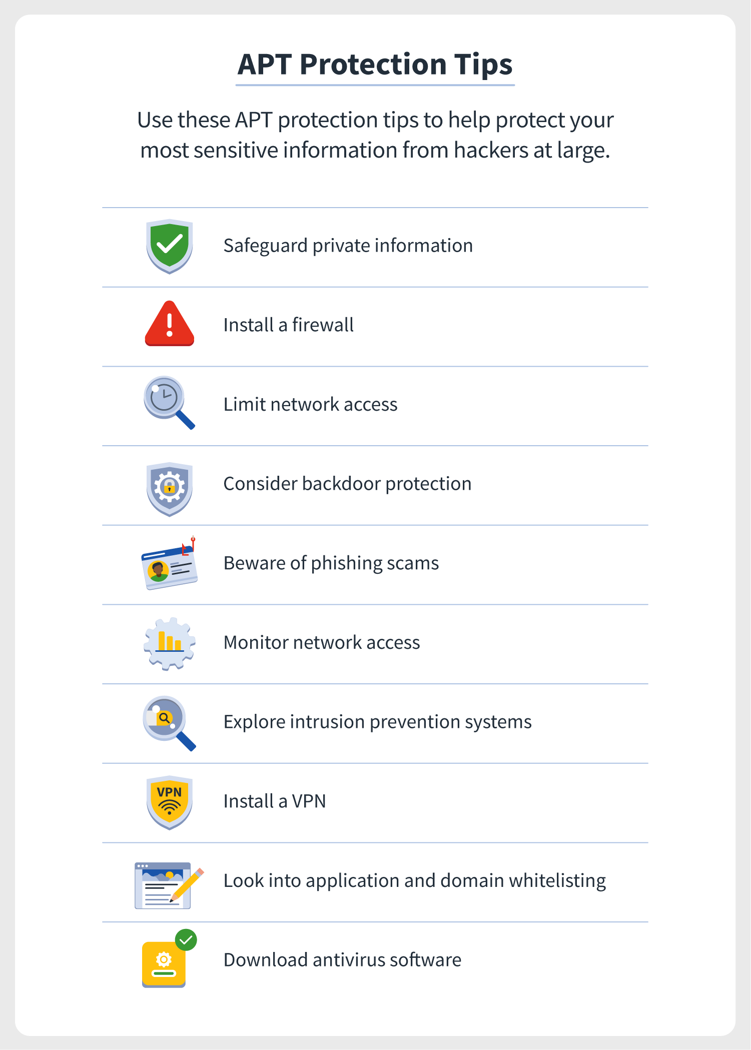Click the red warning triangle icon

point(170,324)
